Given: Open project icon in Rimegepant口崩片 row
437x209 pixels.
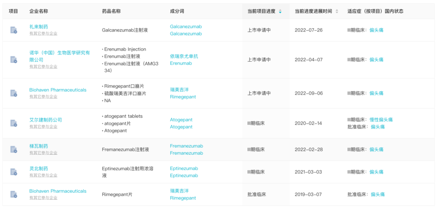Looking at the screenshot, I should tap(14, 93).
